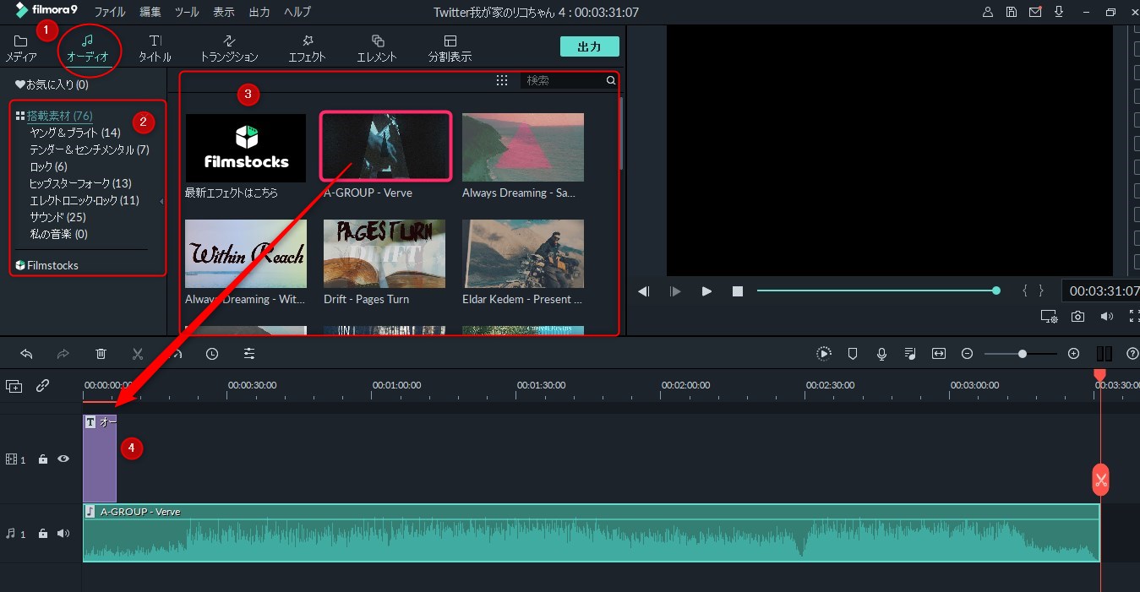The width and height of the screenshot is (1140, 592).
Task: Select the A-GROUP - Verve thumbnail
Action: [385, 145]
